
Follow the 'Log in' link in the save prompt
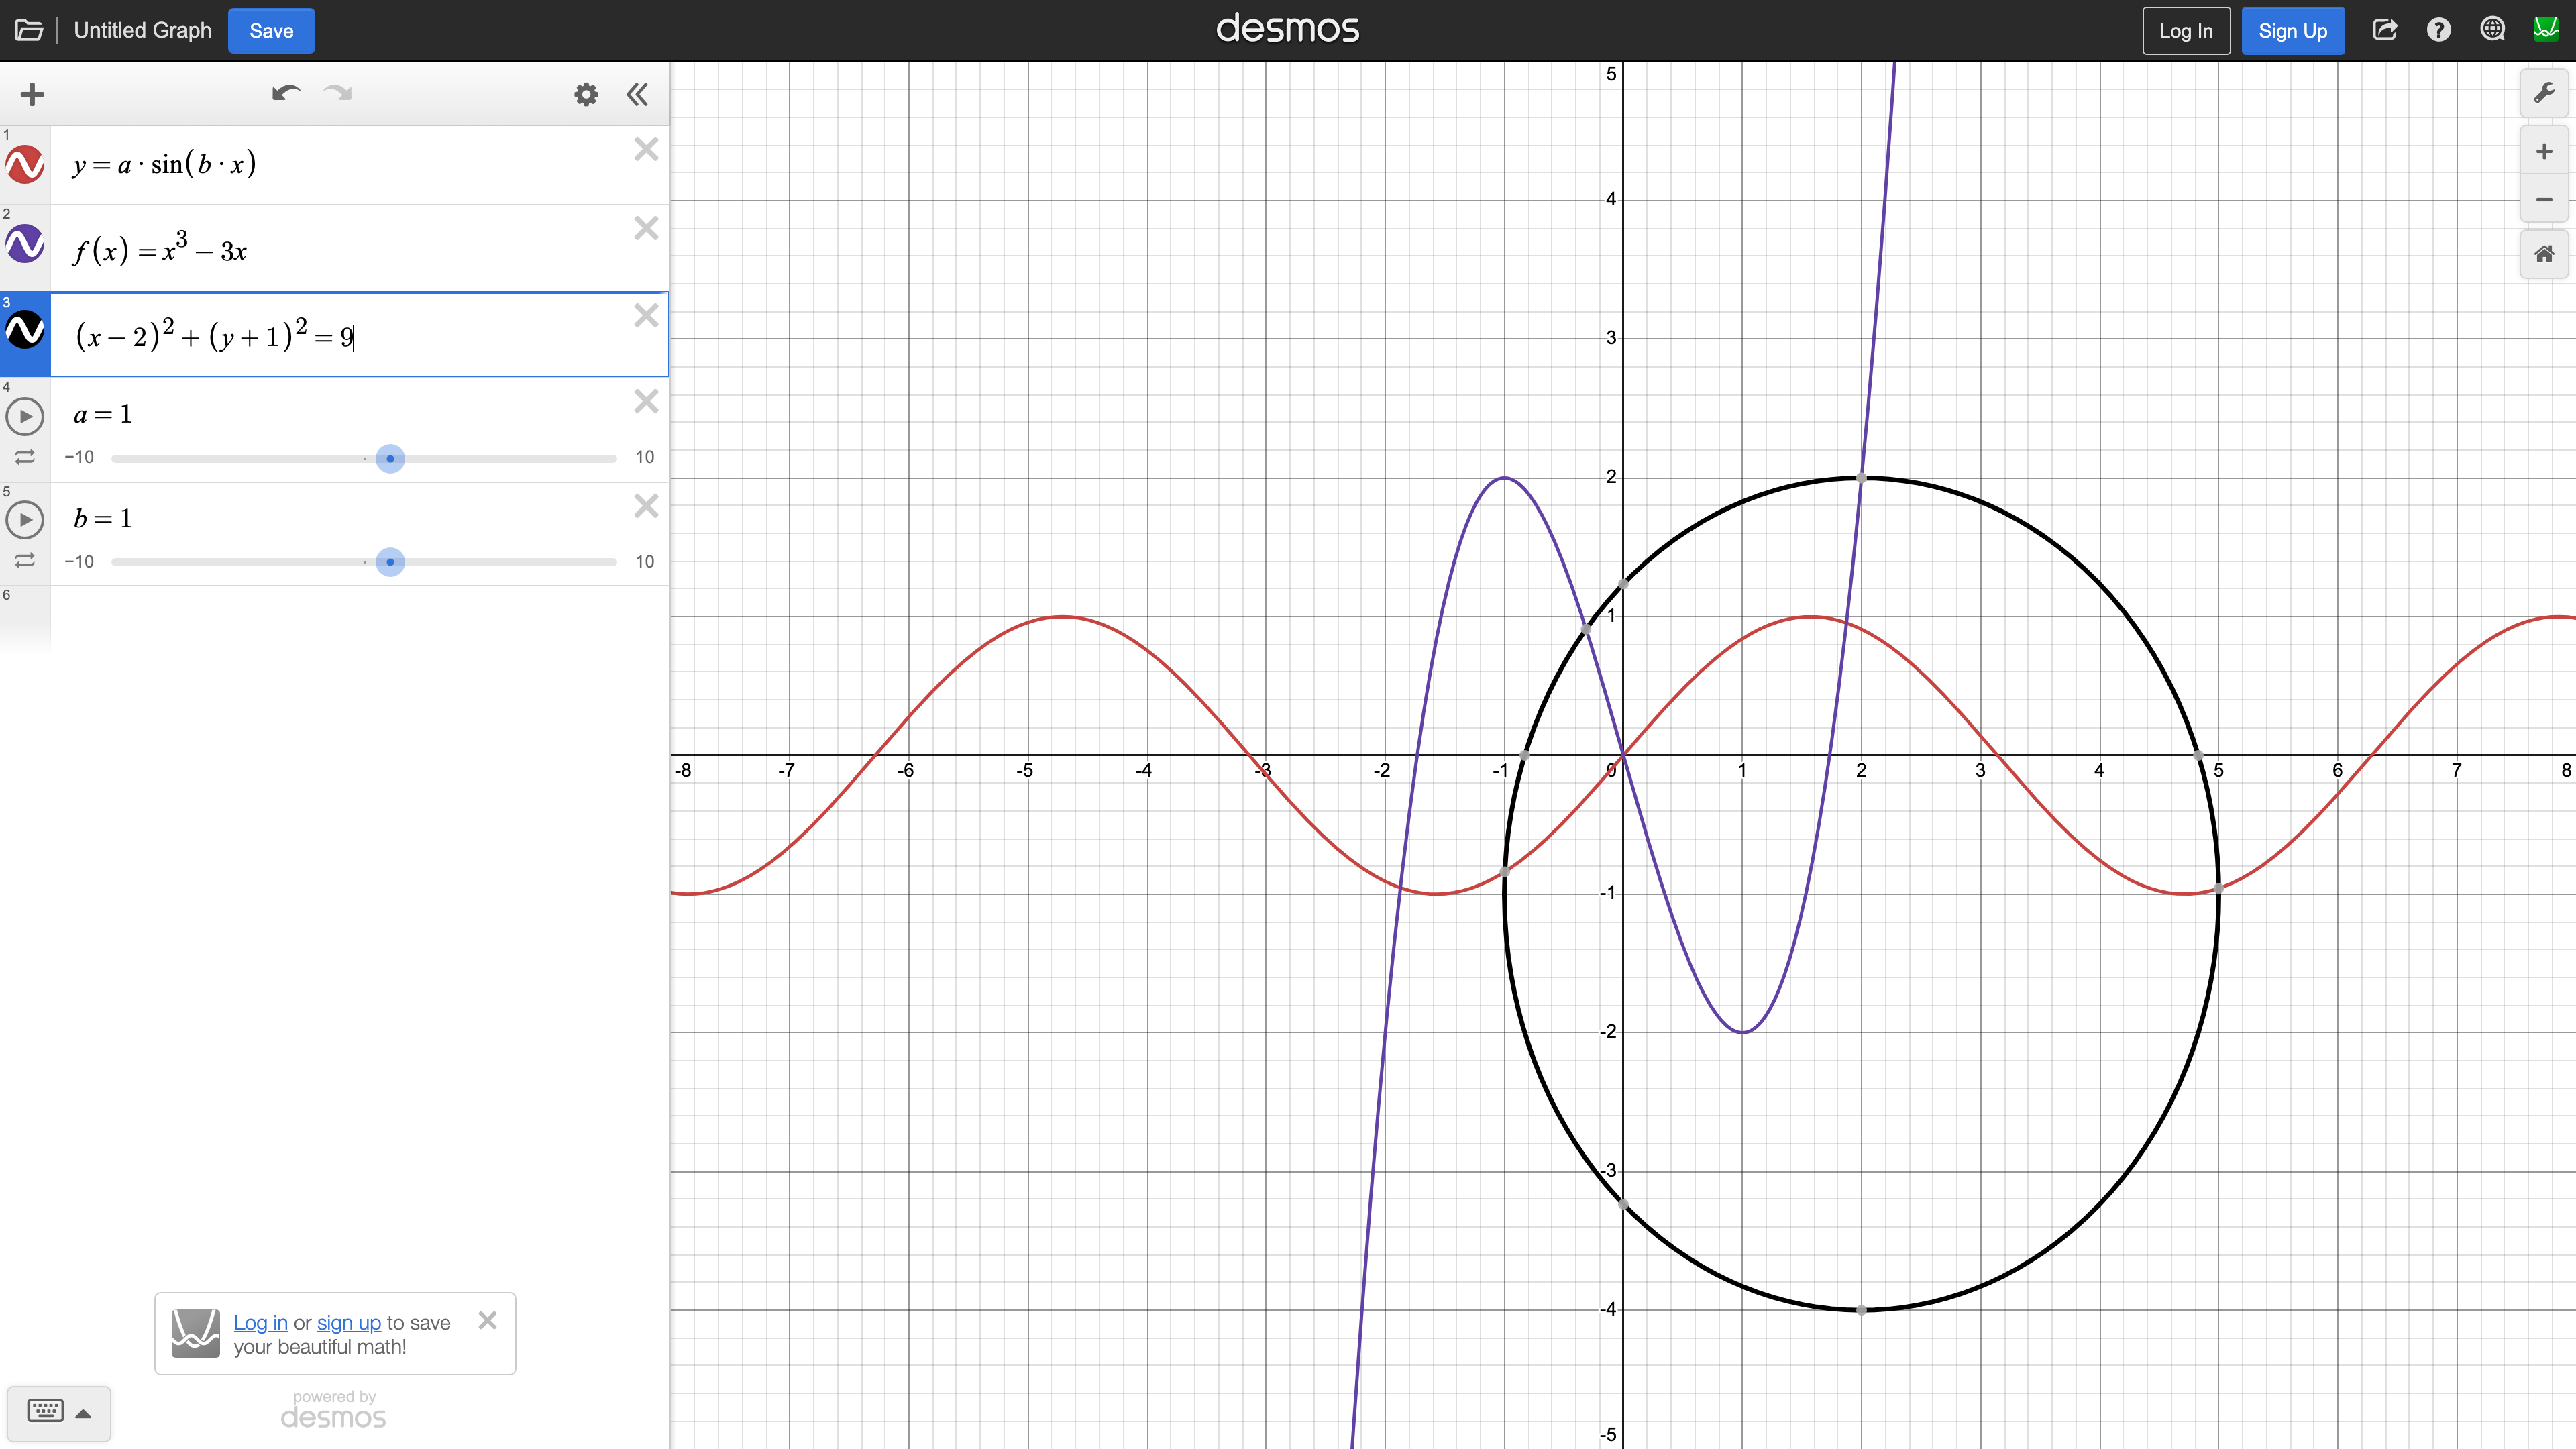pyautogui.click(x=260, y=1322)
